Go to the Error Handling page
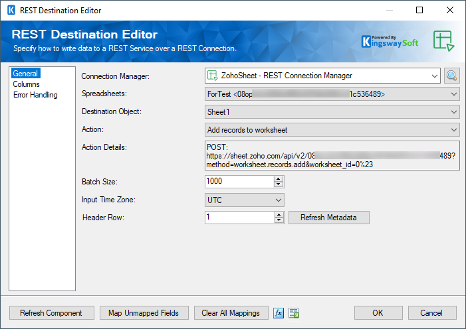 [35, 95]
